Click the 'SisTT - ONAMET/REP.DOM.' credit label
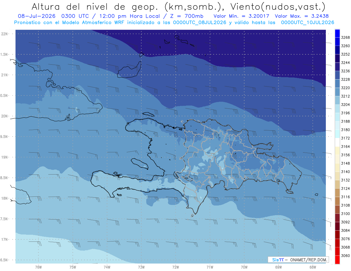 coord(298,260)
